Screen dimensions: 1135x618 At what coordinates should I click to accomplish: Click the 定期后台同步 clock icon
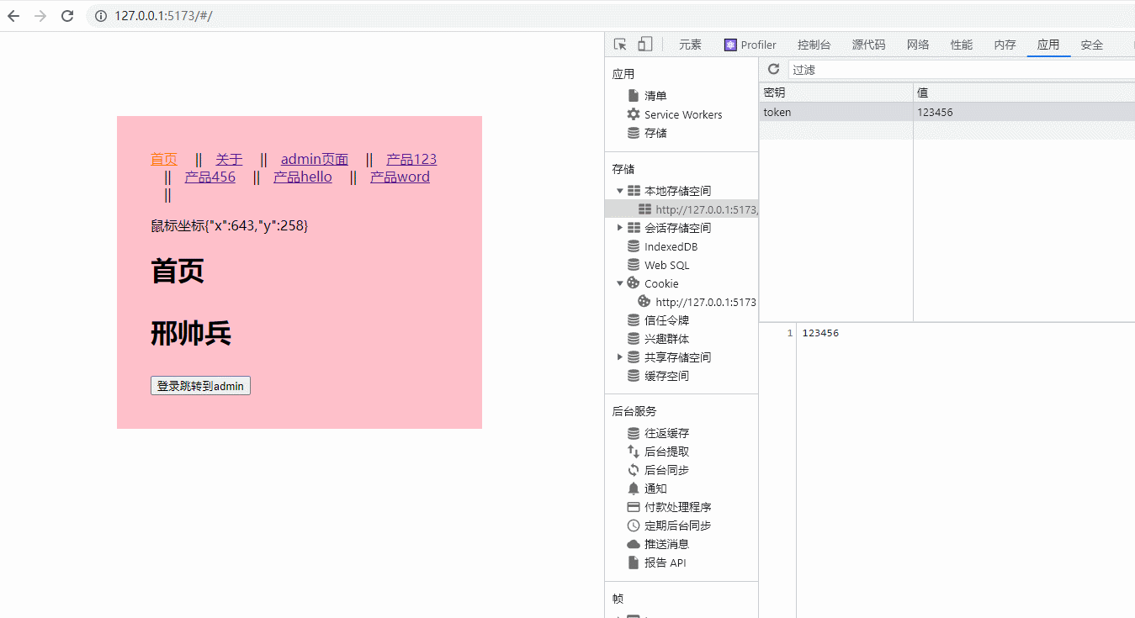point(634,526)
